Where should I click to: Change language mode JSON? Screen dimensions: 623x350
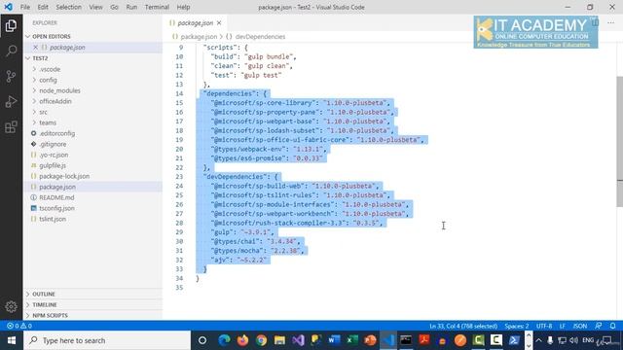(x=580, y=326)
